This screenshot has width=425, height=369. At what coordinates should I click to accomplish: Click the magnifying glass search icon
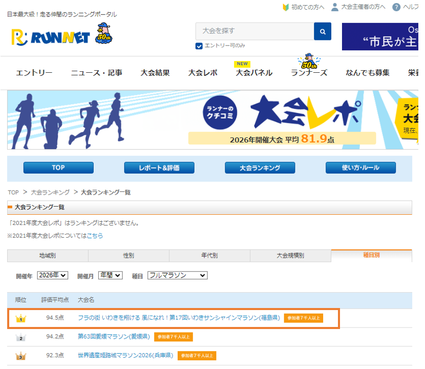point(322,31)
